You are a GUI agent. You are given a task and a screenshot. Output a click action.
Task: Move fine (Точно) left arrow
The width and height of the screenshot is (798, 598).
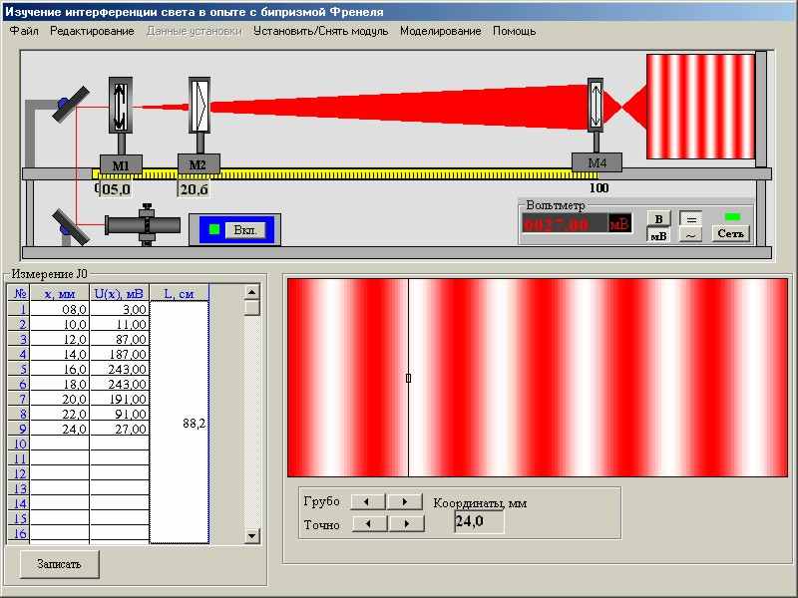pyautogui.click(x=369, y=523)
